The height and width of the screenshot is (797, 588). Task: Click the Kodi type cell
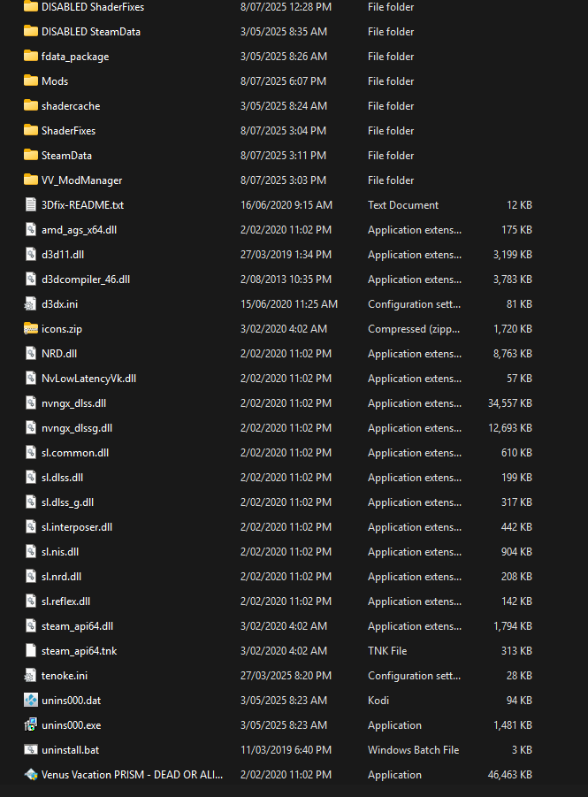pos(378,701)
